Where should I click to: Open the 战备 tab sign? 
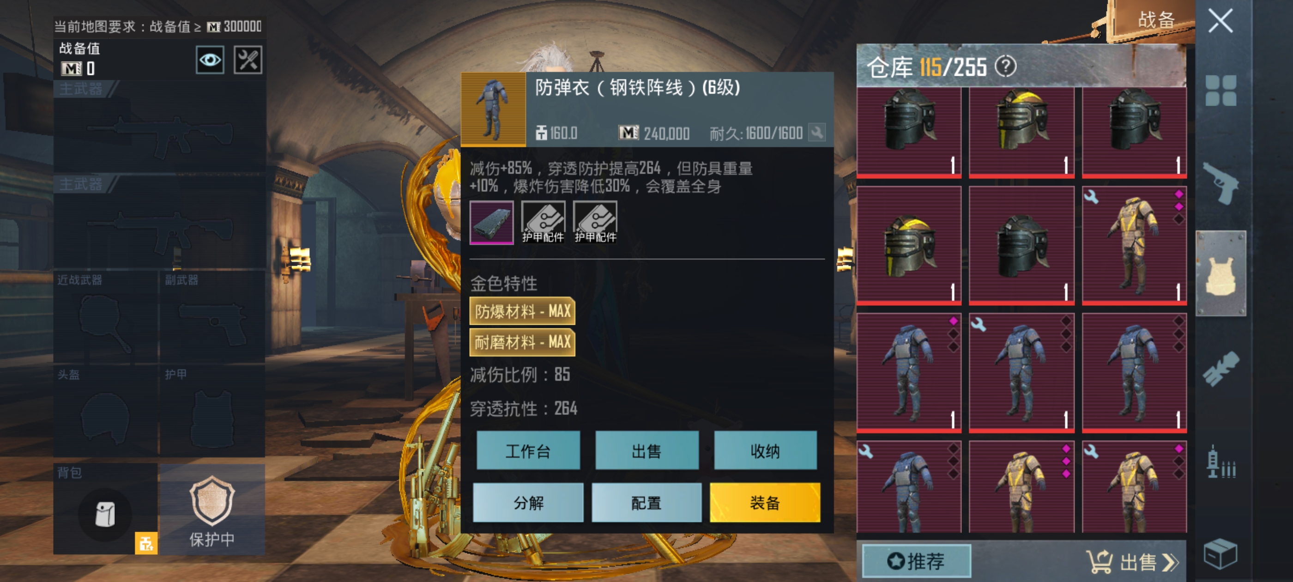click(1154, 20)
